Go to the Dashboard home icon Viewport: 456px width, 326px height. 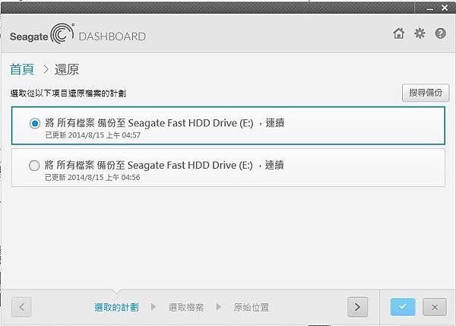(398, 33)
